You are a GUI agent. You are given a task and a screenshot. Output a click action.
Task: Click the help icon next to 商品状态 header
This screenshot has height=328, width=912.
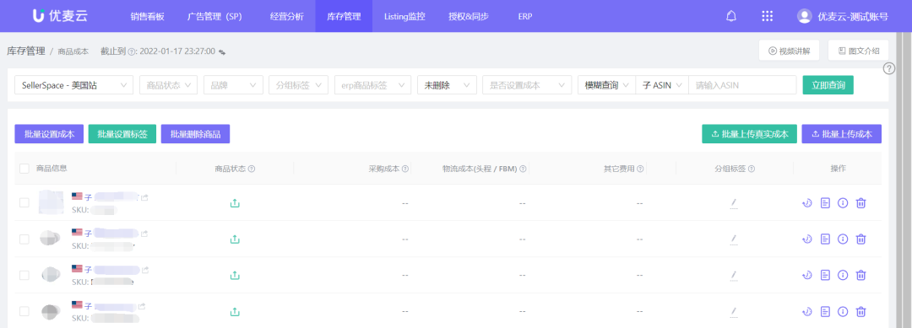(x=252, y=169)
